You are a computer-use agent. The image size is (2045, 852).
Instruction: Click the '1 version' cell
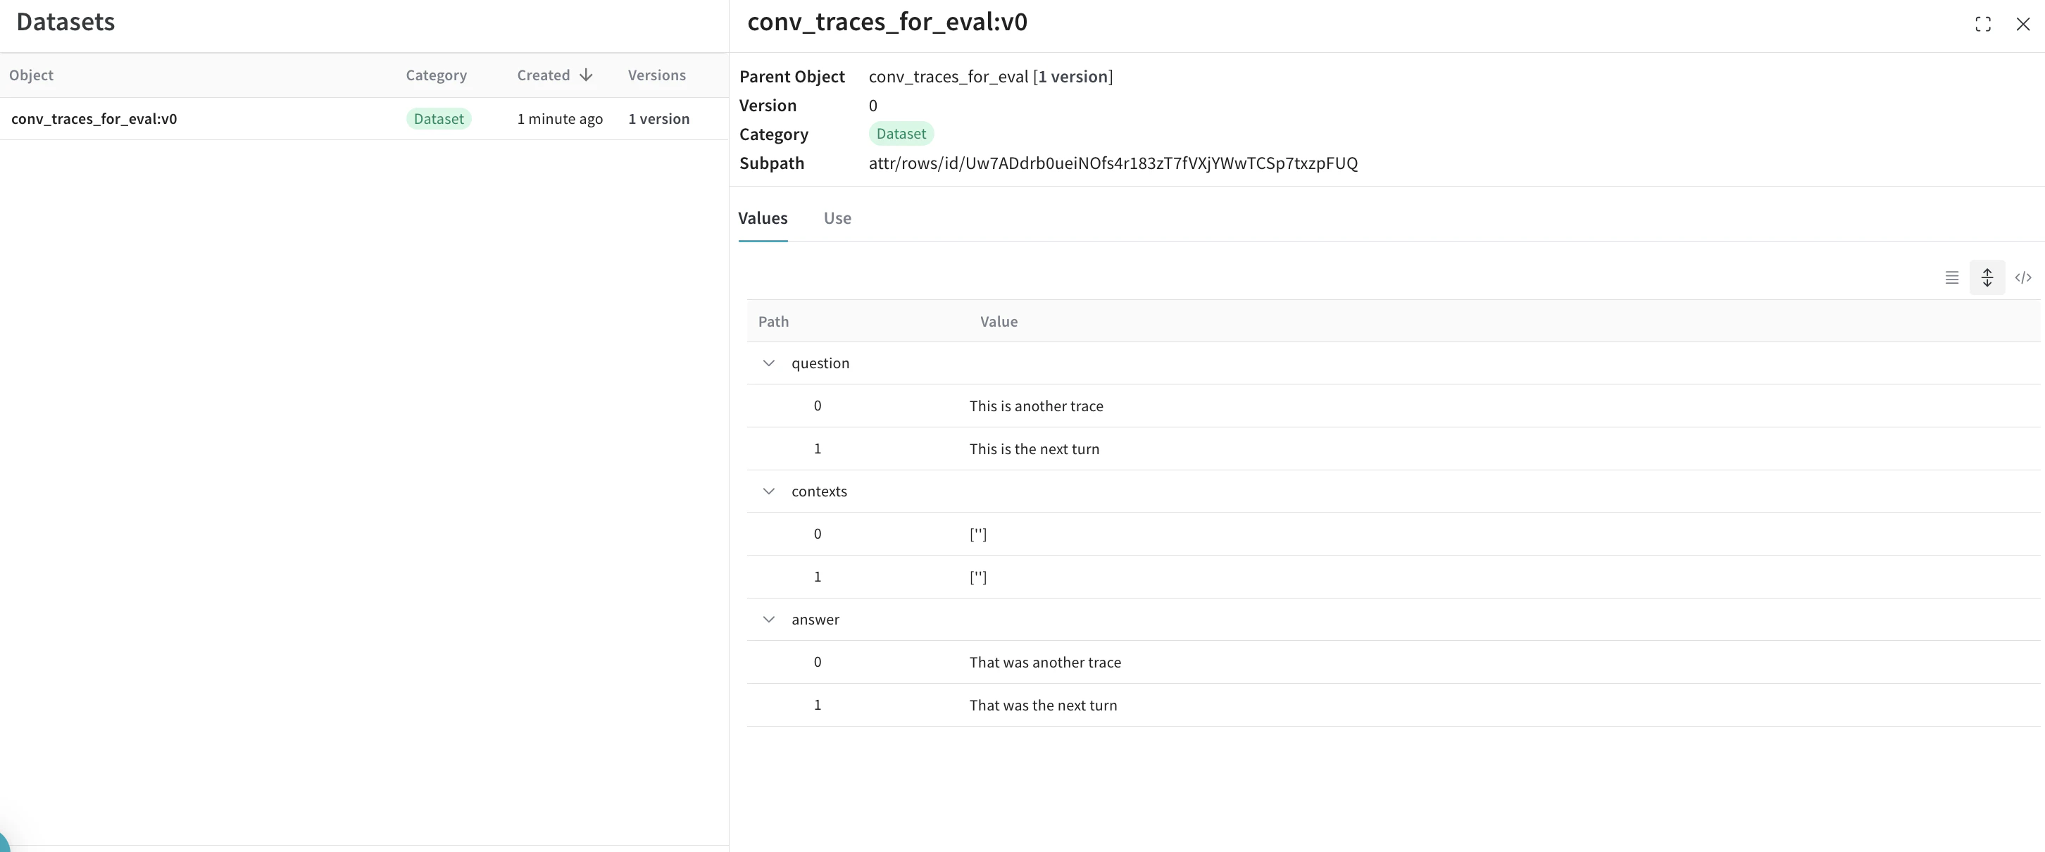pyautogui.click(x=658, y=119)
